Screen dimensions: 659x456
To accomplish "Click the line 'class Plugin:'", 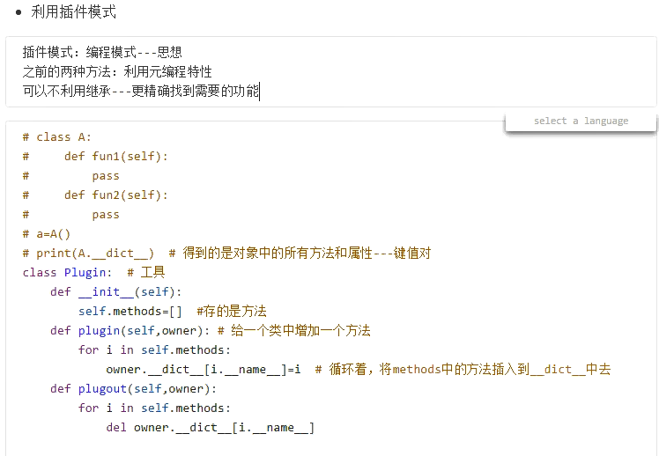I will (x=67, y=272).
